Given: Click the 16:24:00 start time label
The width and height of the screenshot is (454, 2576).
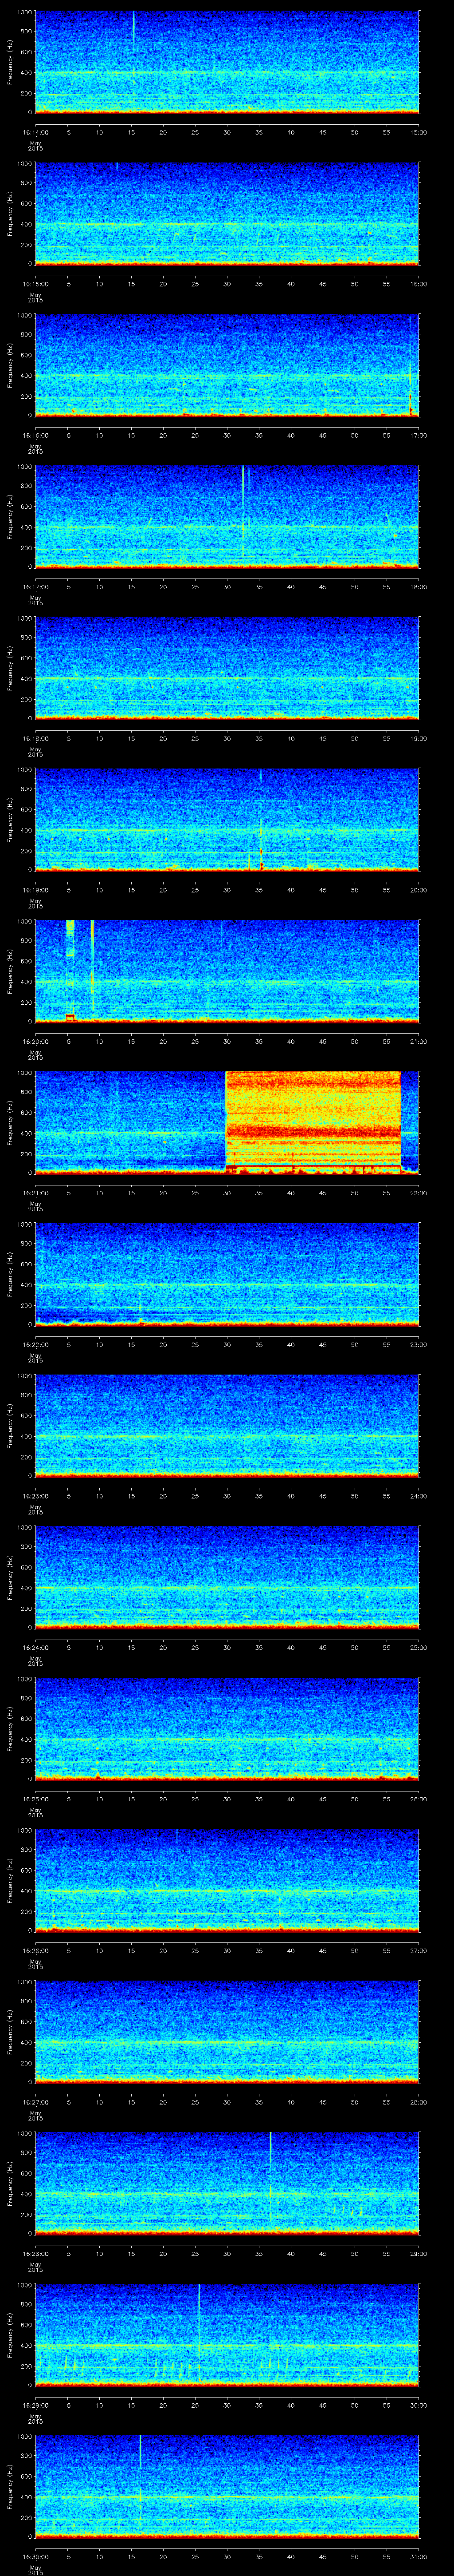Looking at the screenshot, I should point(35,1647).
